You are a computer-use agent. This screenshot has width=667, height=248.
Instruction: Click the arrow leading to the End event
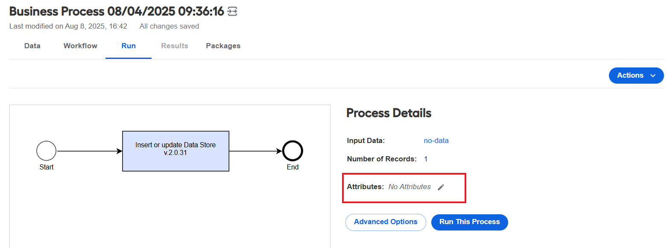[x=256, y=151]
